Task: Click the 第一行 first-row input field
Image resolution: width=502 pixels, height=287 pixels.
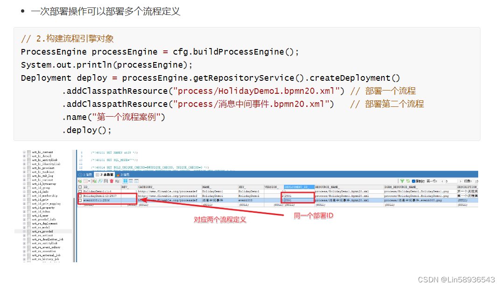Action: click(x=451, y=182)
